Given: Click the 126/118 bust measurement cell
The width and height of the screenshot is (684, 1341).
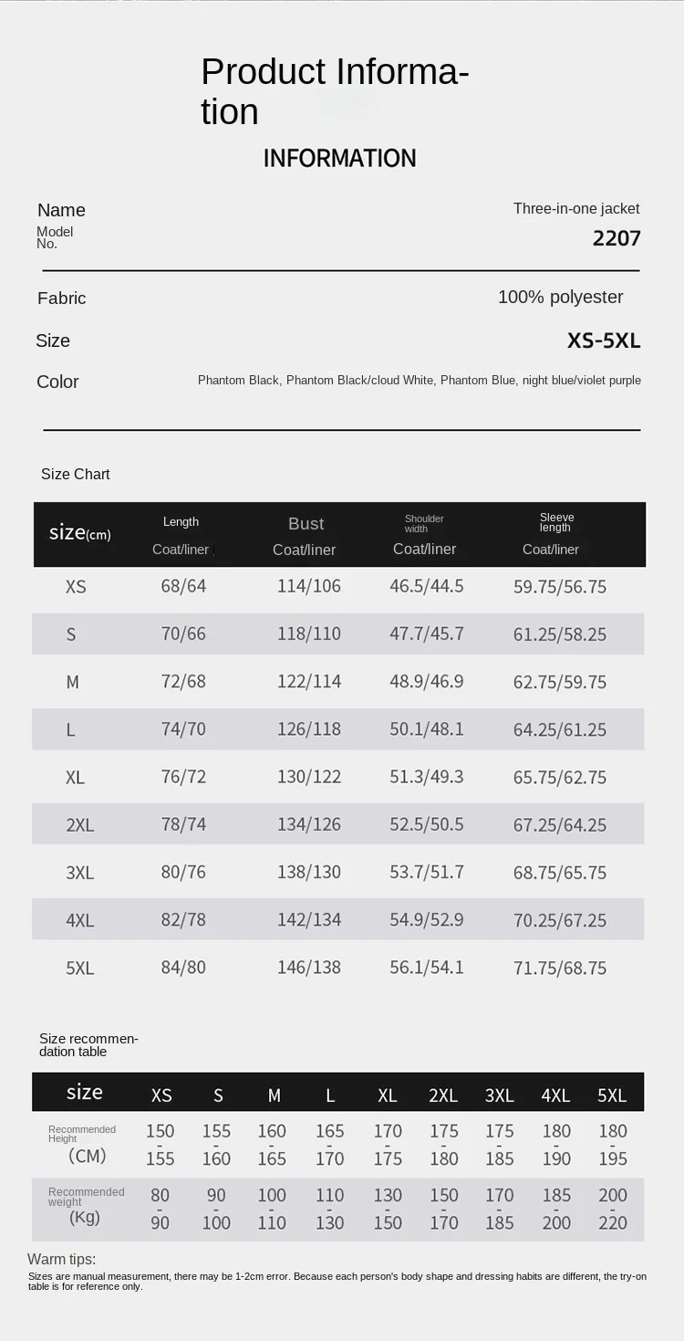Looking at the screenshot, I should tap(309, 729).
